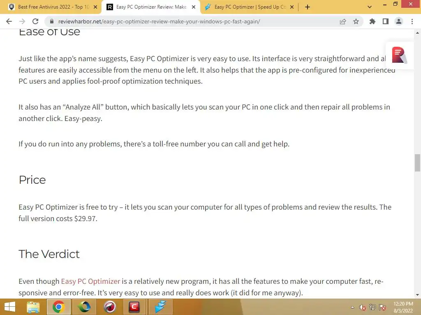Close the Easy PC Optimizer Review tab
This screenshot has width=421, height=315.
point(194,7)
